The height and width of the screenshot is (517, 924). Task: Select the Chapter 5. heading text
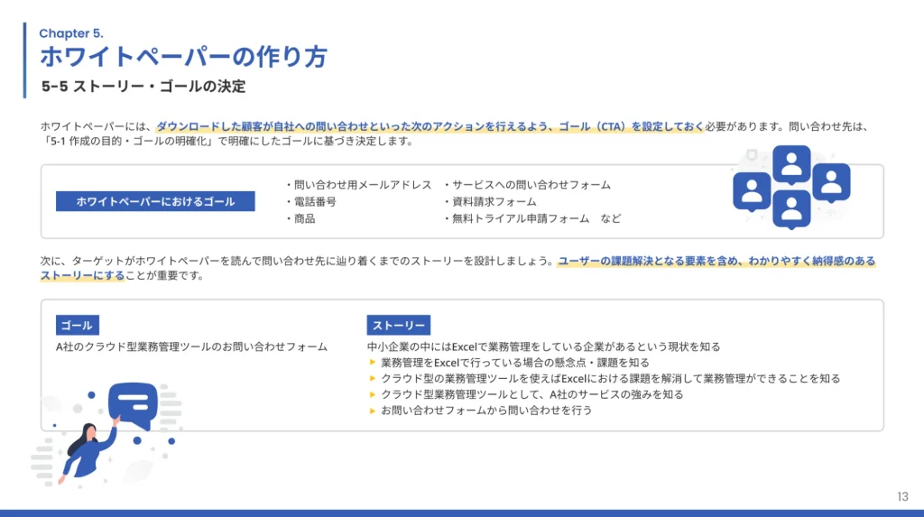click(70, 33)
